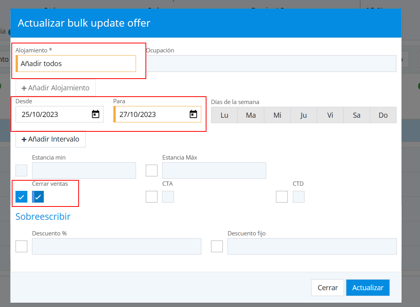This screenshot has width=420, height=307.
Task: Click Cerrar to dismiss the dialog
Action: point(327,288)
